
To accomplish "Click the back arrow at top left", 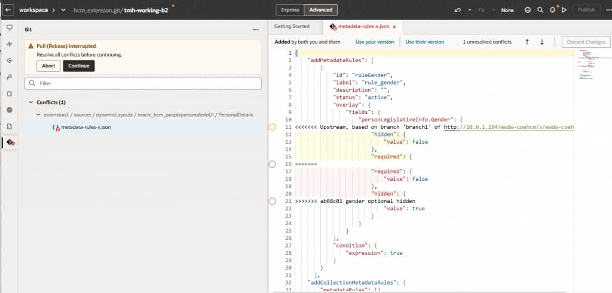I will point(10,10).
